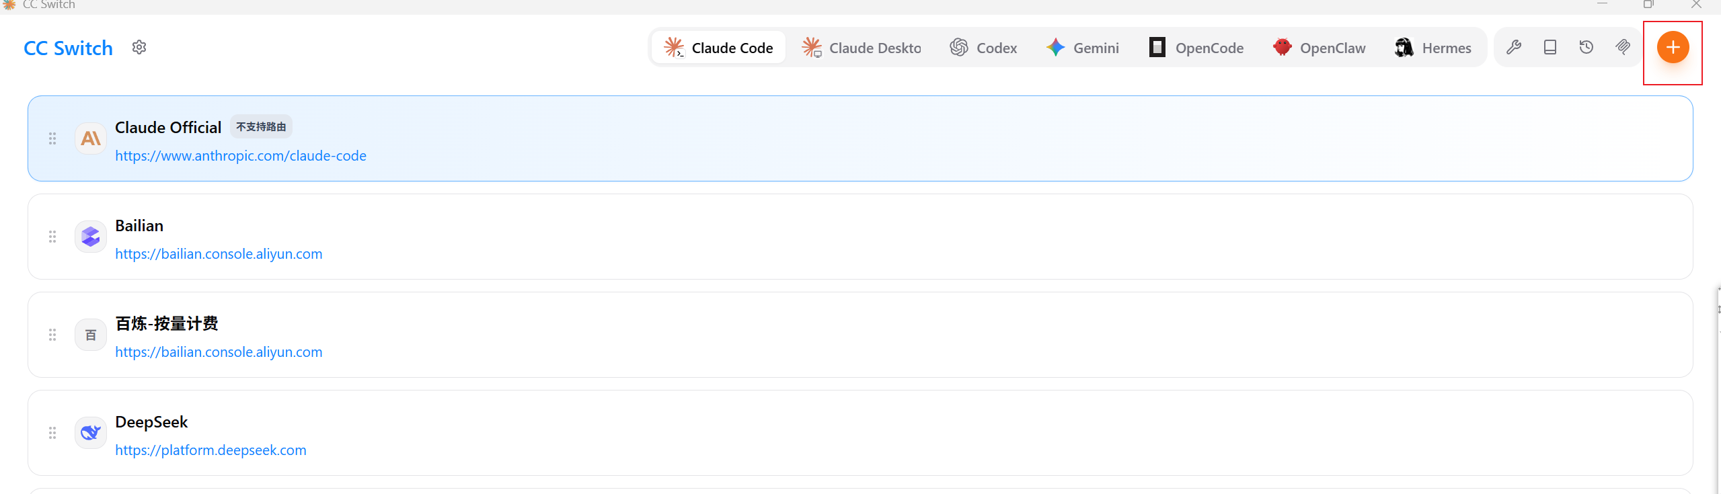This screenshot has height=494, width=1721.
Task: Click the CC Switch titlebar app icon
Action: 9,5
